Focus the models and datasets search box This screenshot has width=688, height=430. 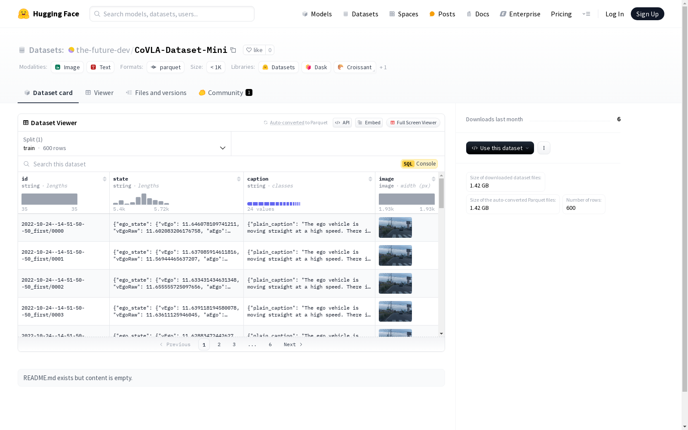(172, 14)
